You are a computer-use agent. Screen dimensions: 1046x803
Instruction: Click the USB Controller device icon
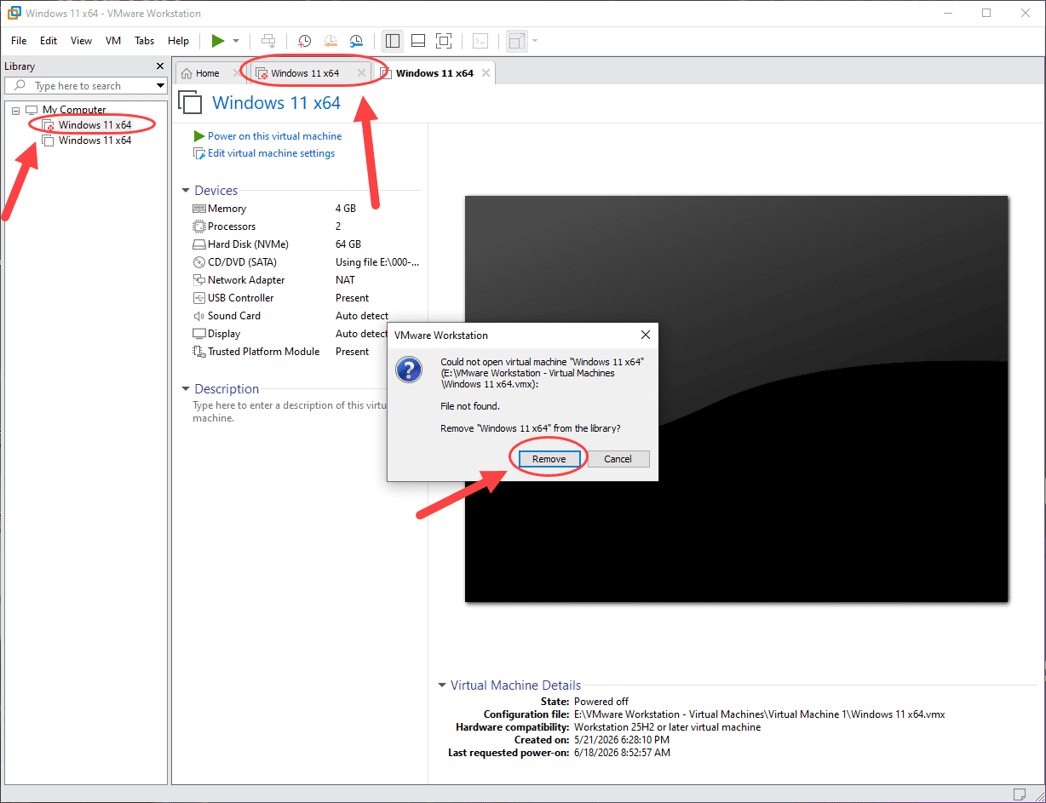(x=199, y=298)
